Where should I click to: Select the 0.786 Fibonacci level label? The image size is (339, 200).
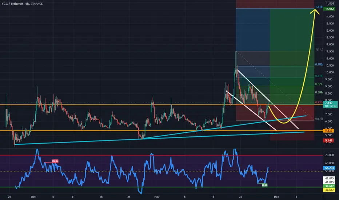319,64
